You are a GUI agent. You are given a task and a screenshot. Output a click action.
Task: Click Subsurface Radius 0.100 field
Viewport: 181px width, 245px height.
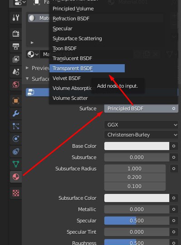135,186
